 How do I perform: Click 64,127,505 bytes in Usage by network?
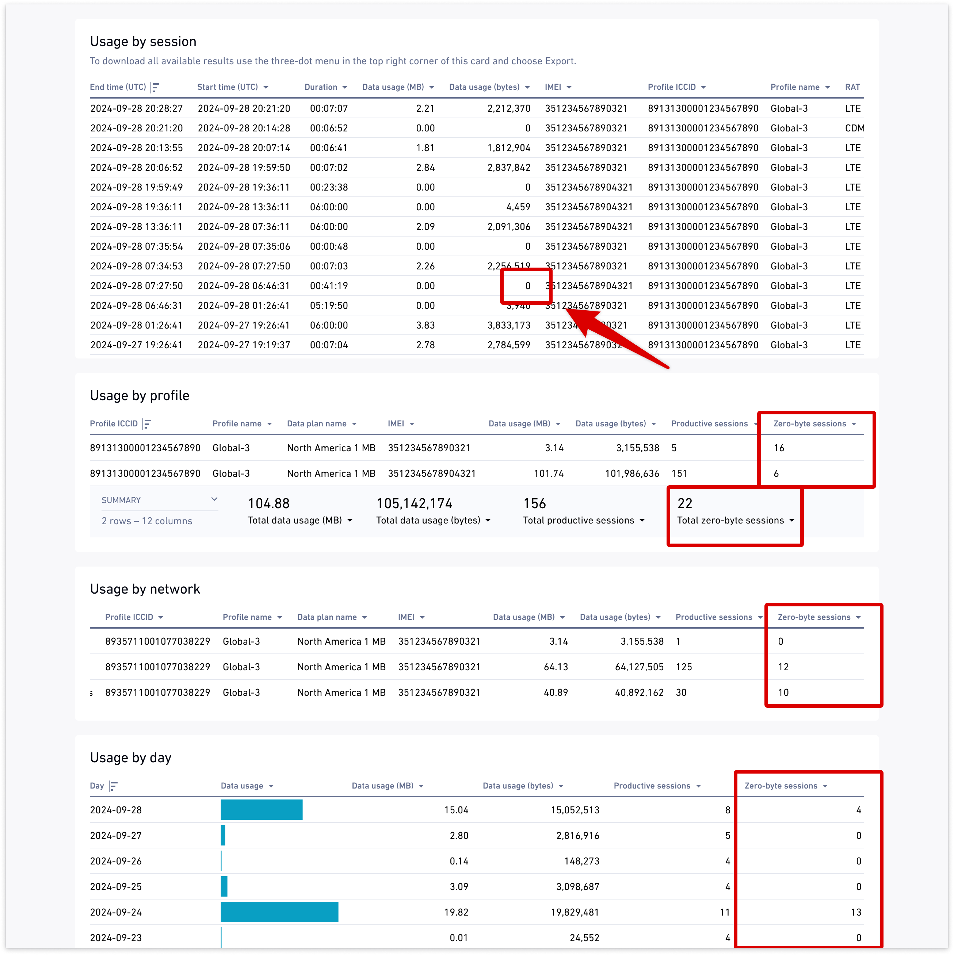pos(639,667)
